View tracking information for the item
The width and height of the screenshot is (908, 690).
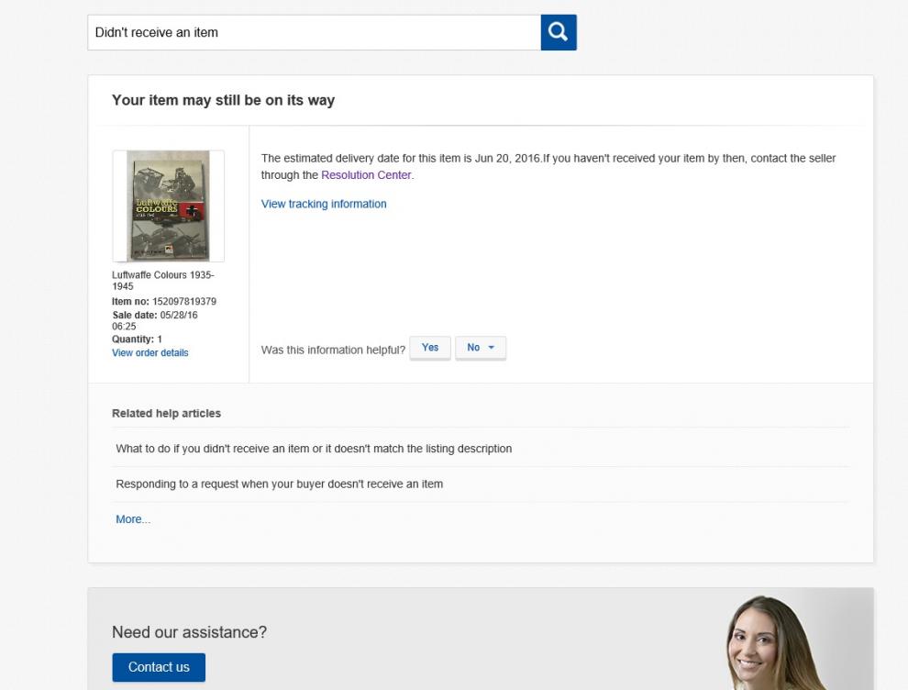[324, 204]
